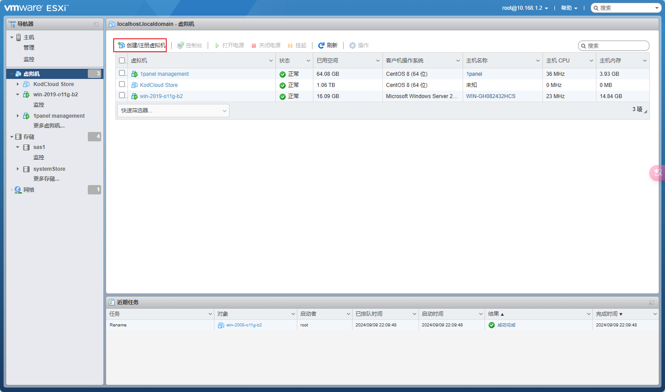Click the virtual machines (虚拟机) icon in navigator
The image size is (665, 392).
click(19, 74)
